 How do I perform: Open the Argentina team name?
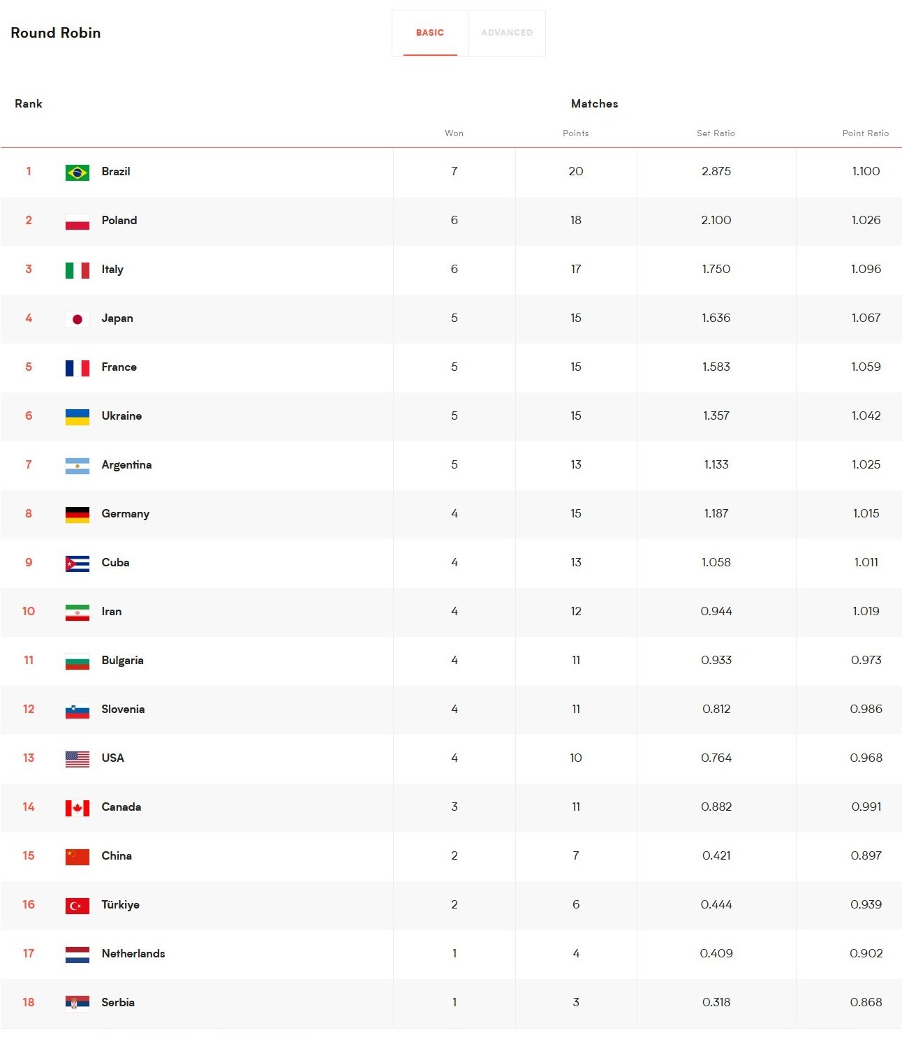(x=126, y=465)
